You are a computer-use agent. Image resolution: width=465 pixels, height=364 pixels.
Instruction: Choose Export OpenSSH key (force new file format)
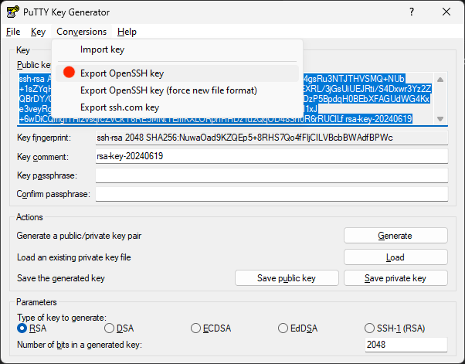tap(177, 90)
